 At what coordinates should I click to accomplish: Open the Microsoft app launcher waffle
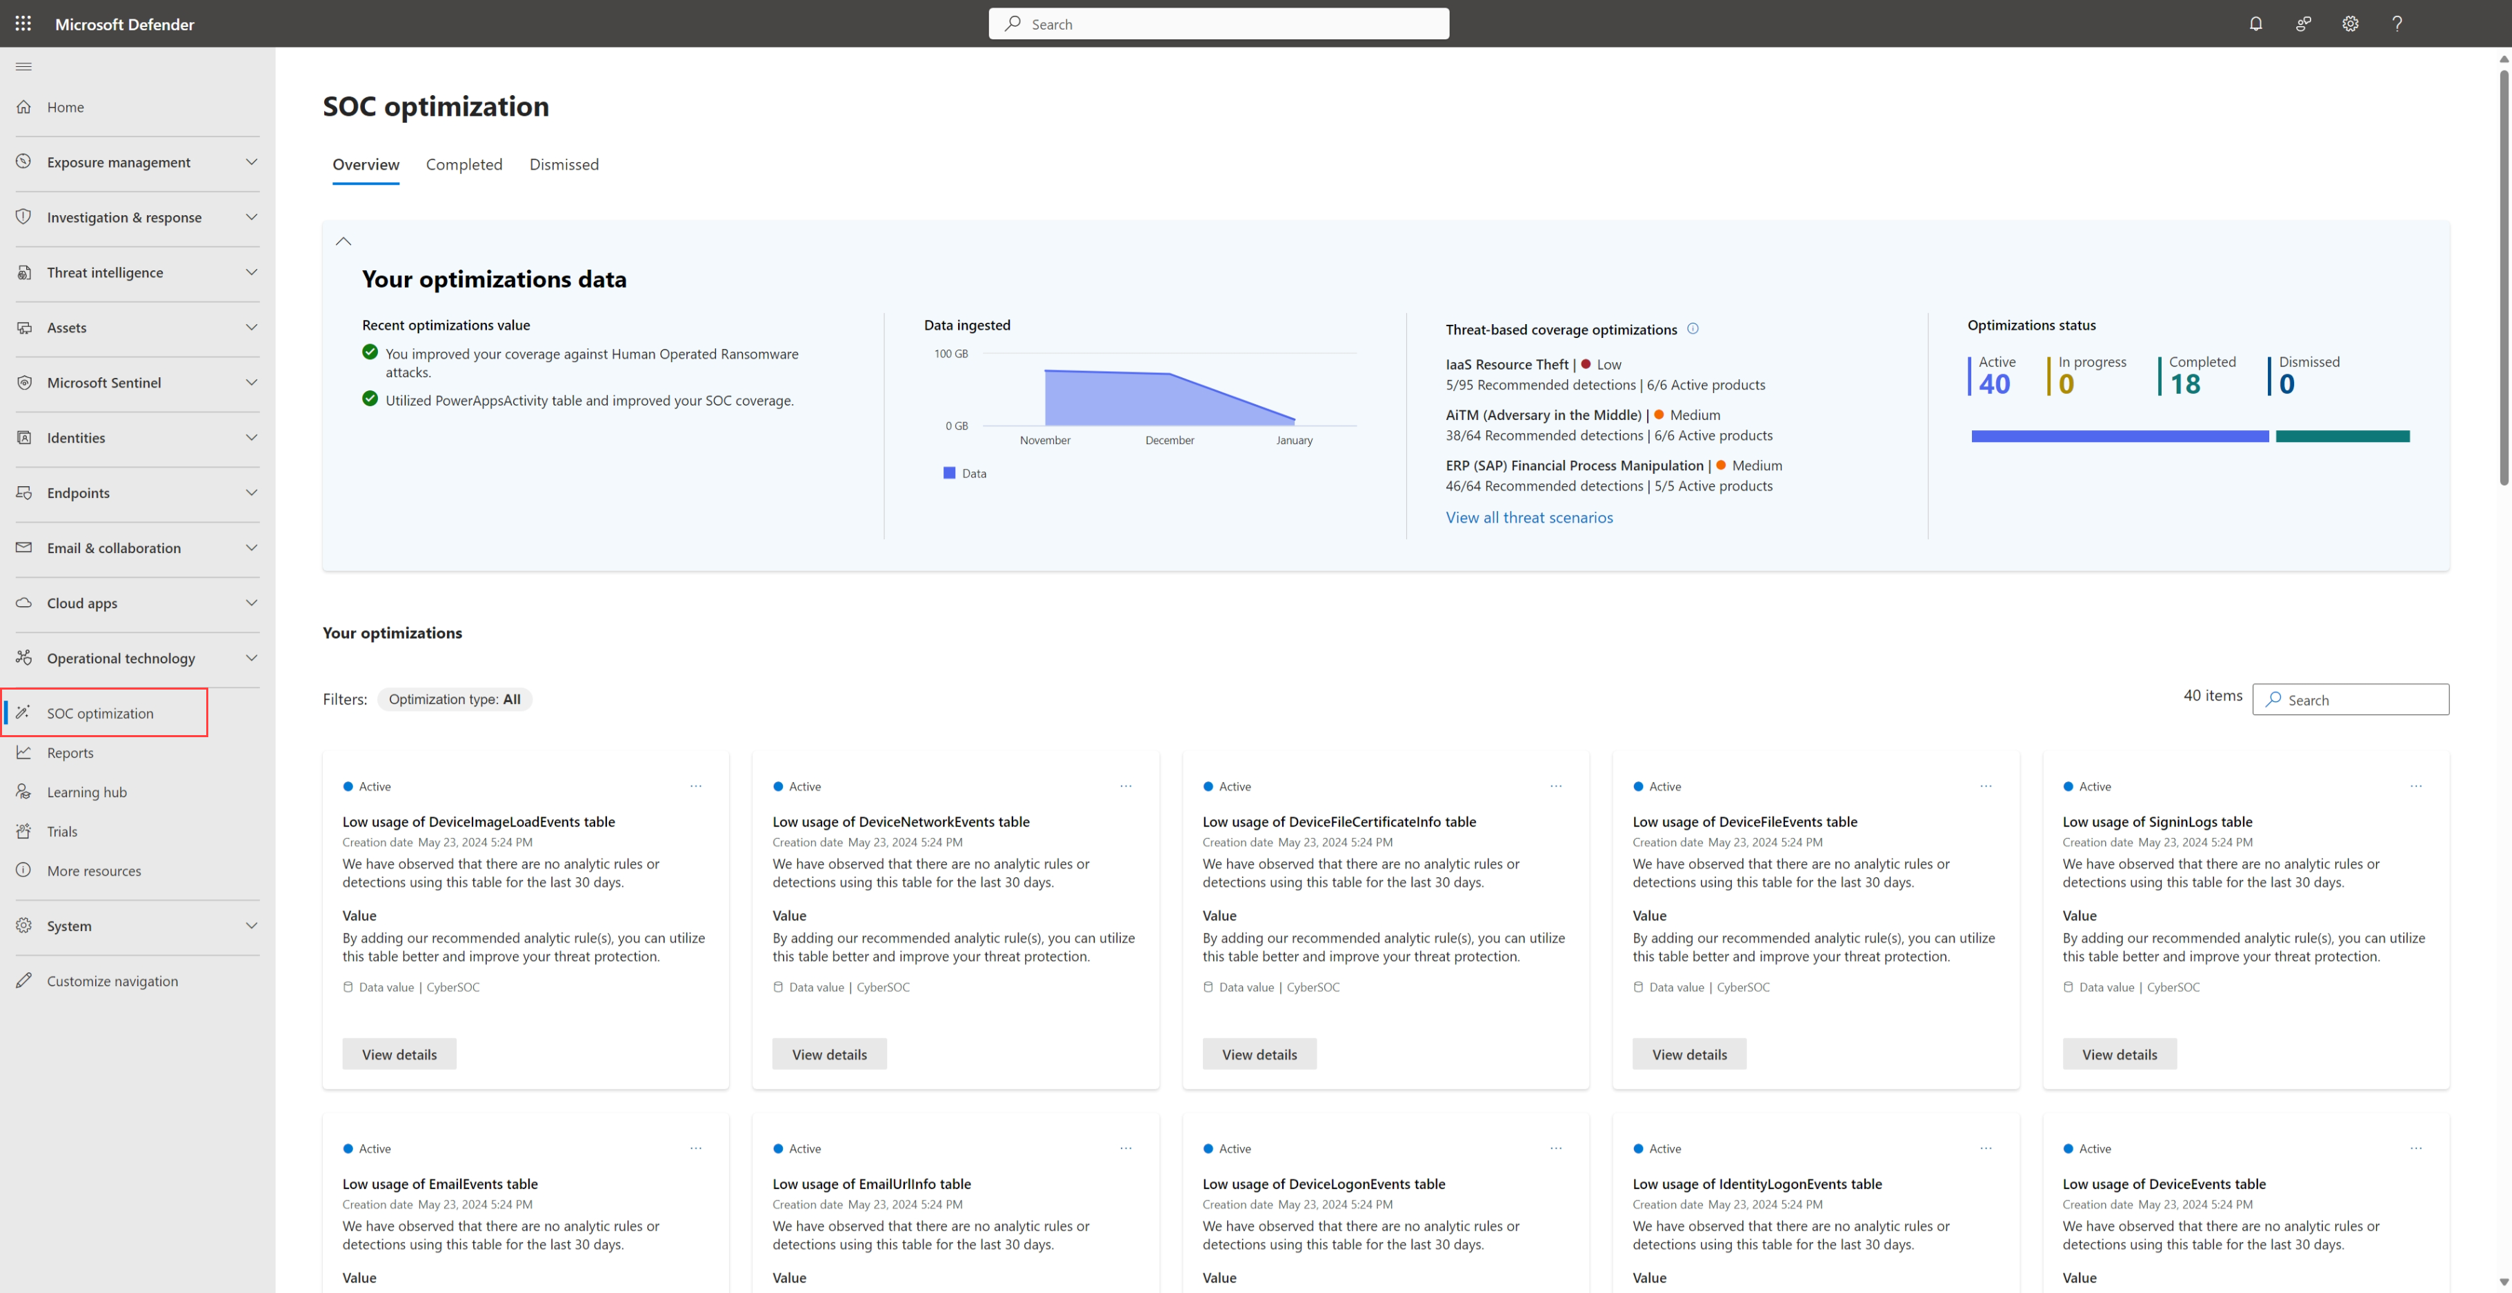coord(23,23)
